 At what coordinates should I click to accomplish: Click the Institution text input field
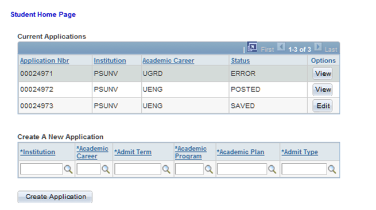click(x=41, y=169)
